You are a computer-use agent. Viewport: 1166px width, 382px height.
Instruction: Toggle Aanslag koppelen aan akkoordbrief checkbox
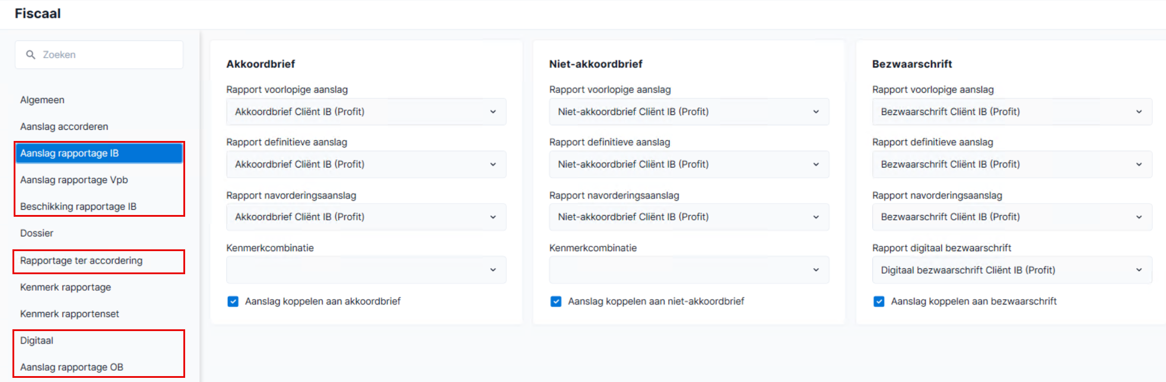point(233,301)
